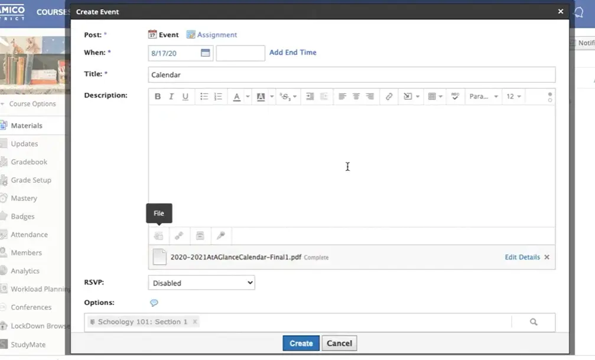Insert a numbered list
This screenshot has height=360, width=595.
218,96
